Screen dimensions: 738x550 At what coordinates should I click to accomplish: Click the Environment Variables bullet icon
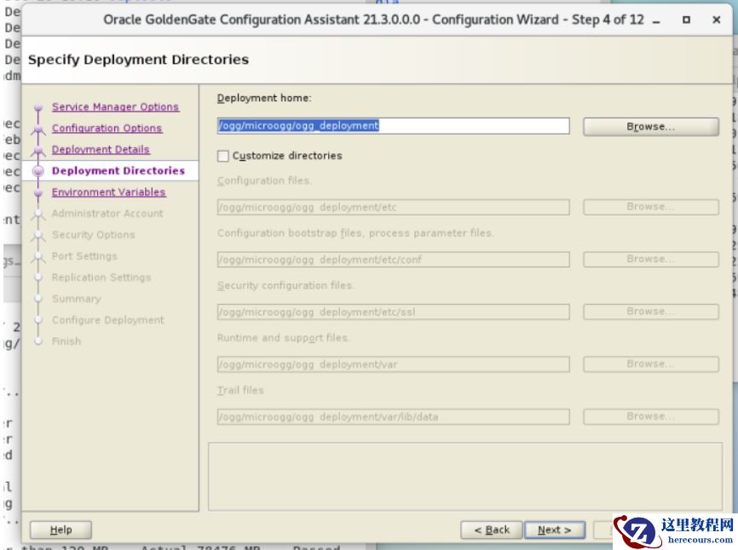[38, 192]
